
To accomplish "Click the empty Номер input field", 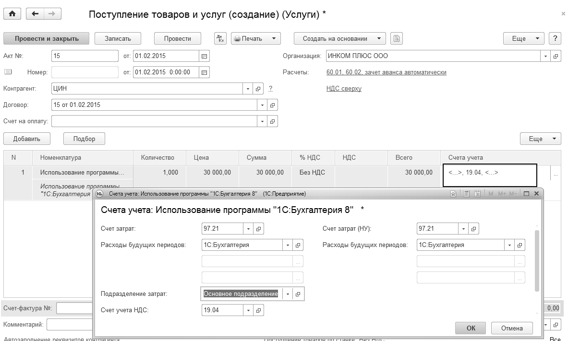I will point(85,72).
